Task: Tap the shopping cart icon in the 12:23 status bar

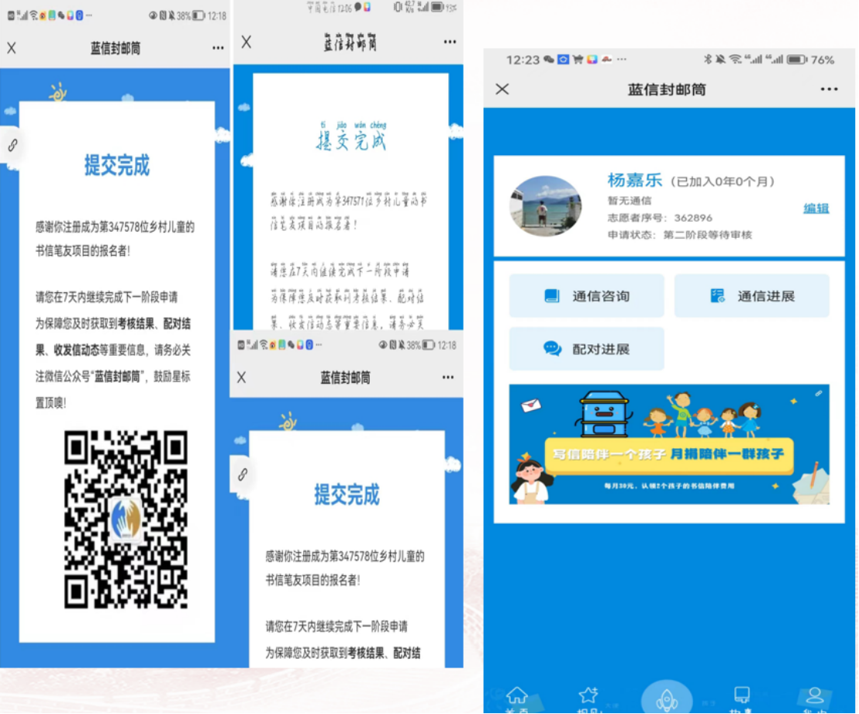Action: coord(578,59)
